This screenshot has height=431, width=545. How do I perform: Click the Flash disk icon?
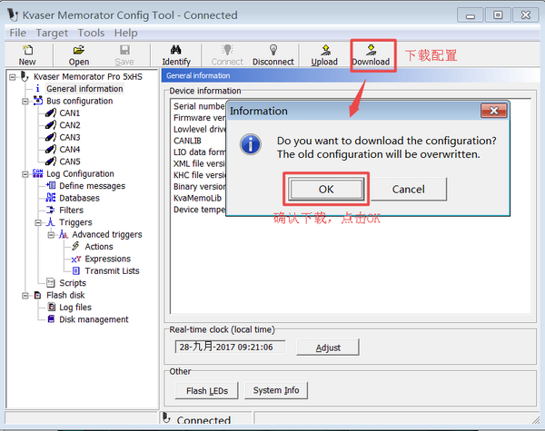[38, 295]
